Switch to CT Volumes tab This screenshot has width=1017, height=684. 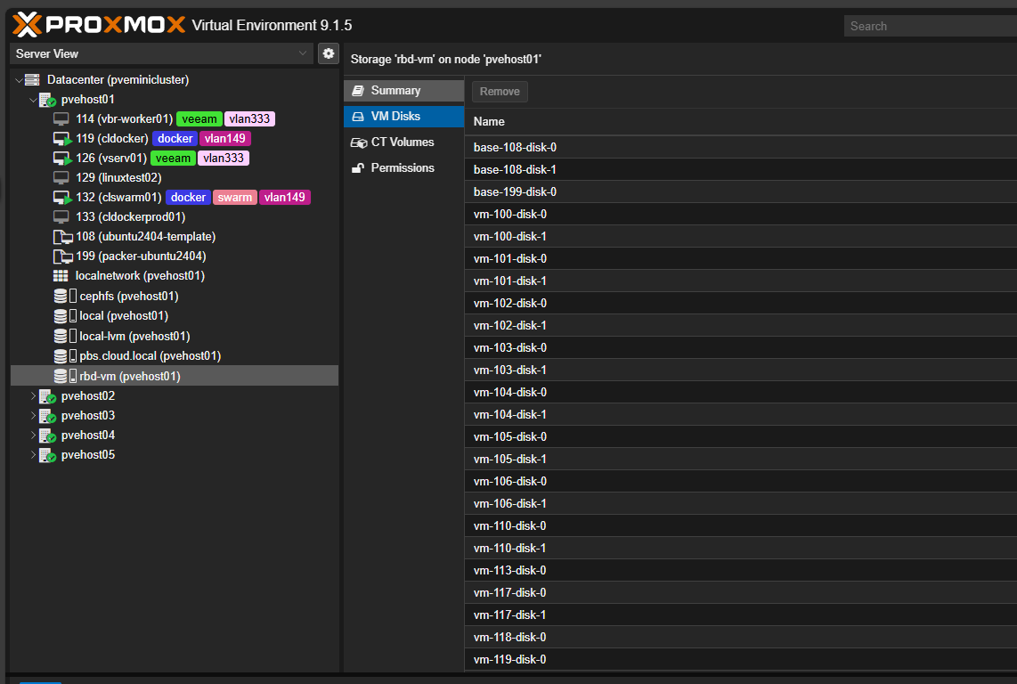click(403, 142)
